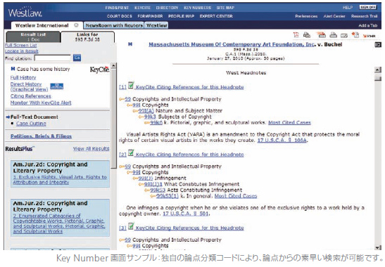The image size is (385, 267).
Task: Click key icon before '99k3 Subjects of Copyright'
Action: 141,117
